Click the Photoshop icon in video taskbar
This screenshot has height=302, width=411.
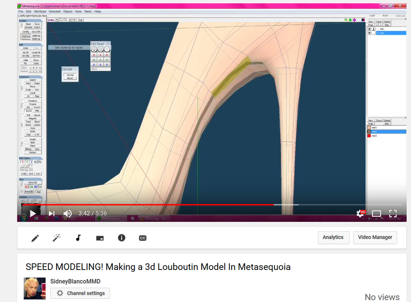57,218
